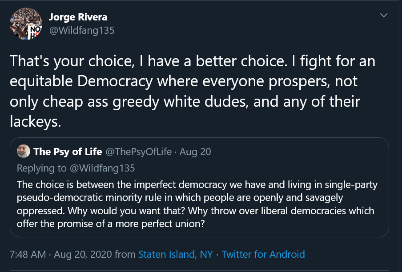Click the @ThePsyOfLife handle
This screenshot has width=402, height=272.
139,152
